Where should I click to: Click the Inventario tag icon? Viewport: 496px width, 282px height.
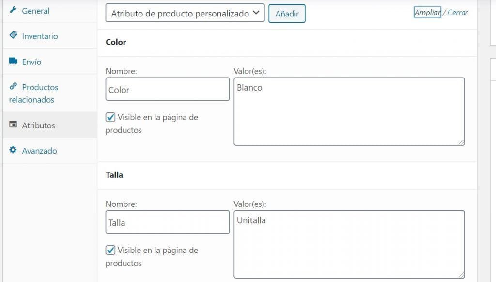[13, 35]
